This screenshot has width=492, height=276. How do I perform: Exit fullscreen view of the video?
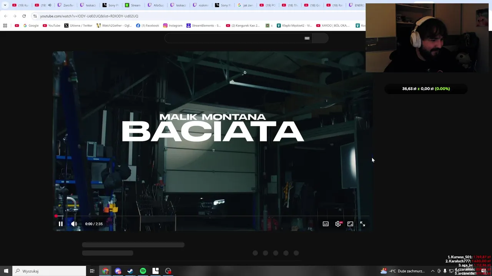pos(362,224)
